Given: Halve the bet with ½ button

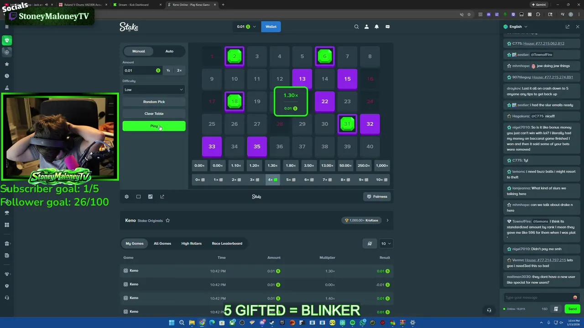Looking at the screenshot, I should click(x=168, y=71).
